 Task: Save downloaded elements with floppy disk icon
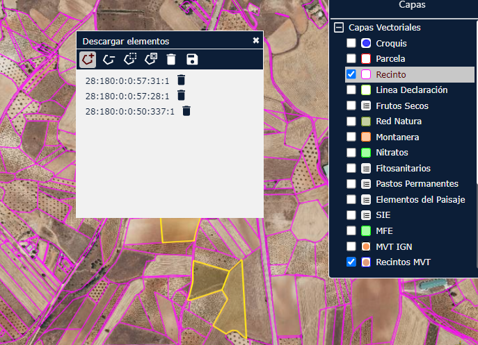[192, 60]
